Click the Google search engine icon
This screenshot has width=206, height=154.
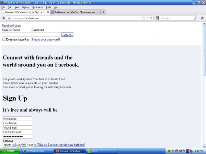click(157, 18)
